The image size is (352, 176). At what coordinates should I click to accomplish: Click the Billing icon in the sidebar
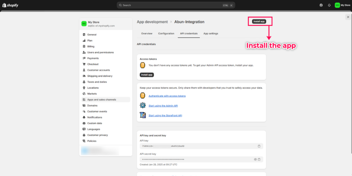pyautogui.click(x=84, y=46)
